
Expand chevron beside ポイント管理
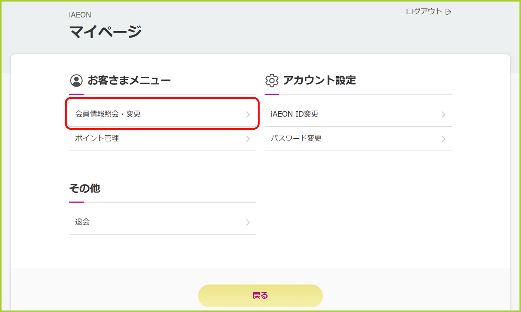pyautogui.click(x=248, y=139)
